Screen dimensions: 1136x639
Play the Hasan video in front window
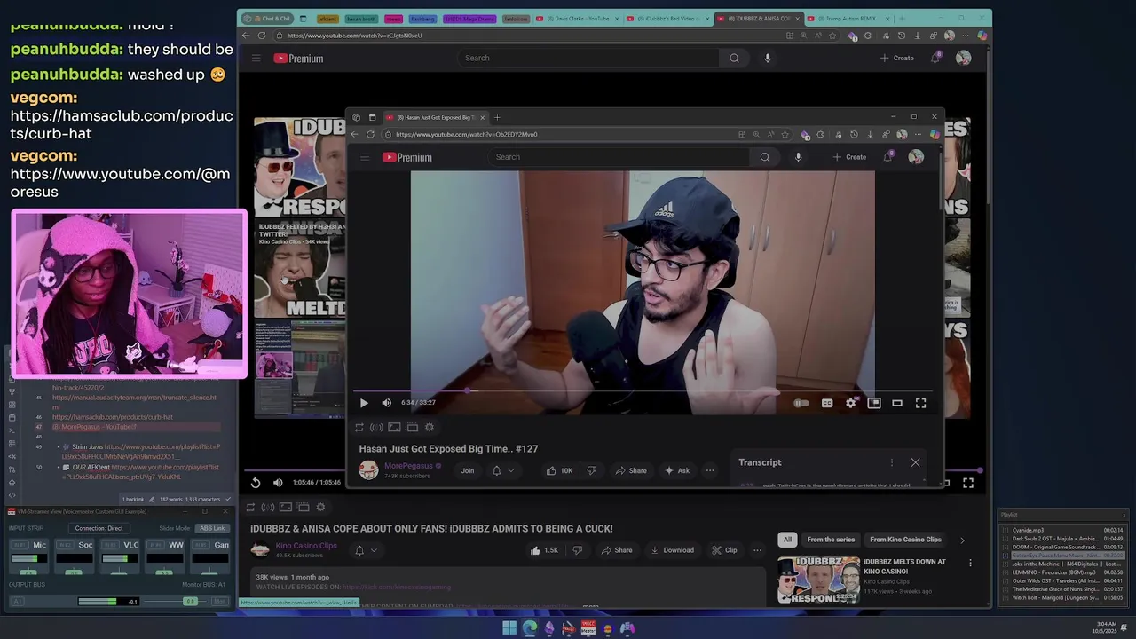(364, 403)
